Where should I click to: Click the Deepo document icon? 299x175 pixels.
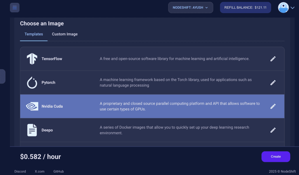point(32,130)
